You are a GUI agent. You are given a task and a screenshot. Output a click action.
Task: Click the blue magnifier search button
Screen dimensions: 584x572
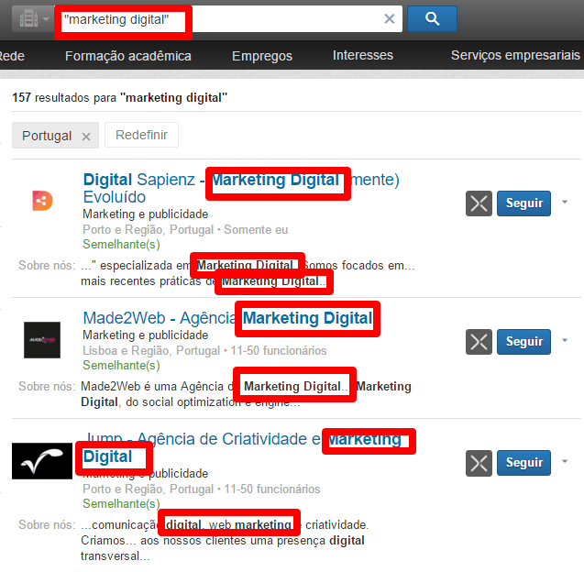pos(432,18)
